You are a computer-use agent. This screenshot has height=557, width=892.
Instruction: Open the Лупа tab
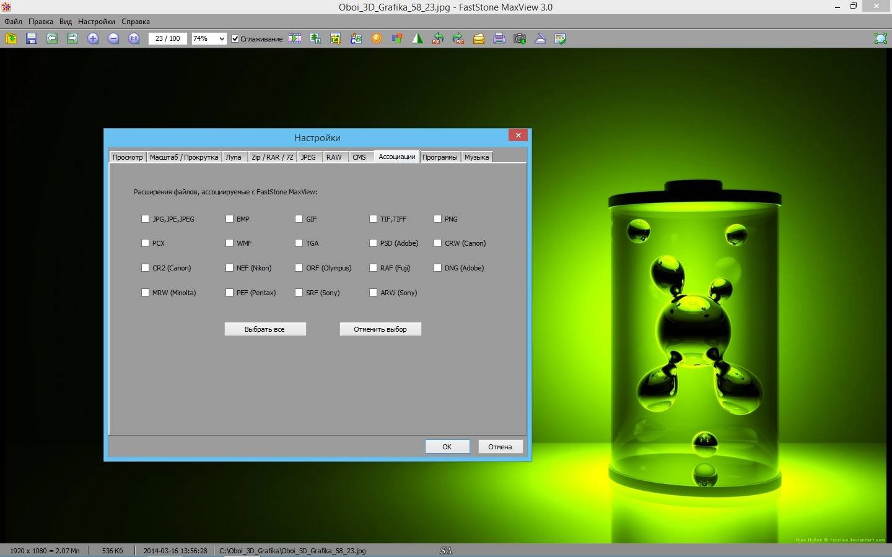coord(234,157)
